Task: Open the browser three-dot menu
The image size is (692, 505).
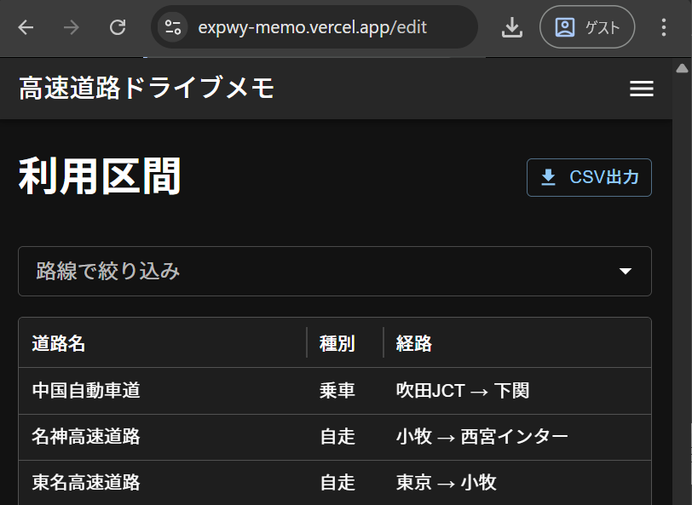Action: (x=663, y=27)
